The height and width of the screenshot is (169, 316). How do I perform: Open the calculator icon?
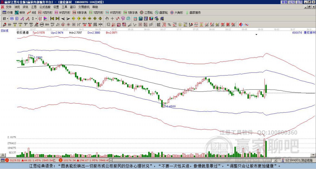point(140,19)
